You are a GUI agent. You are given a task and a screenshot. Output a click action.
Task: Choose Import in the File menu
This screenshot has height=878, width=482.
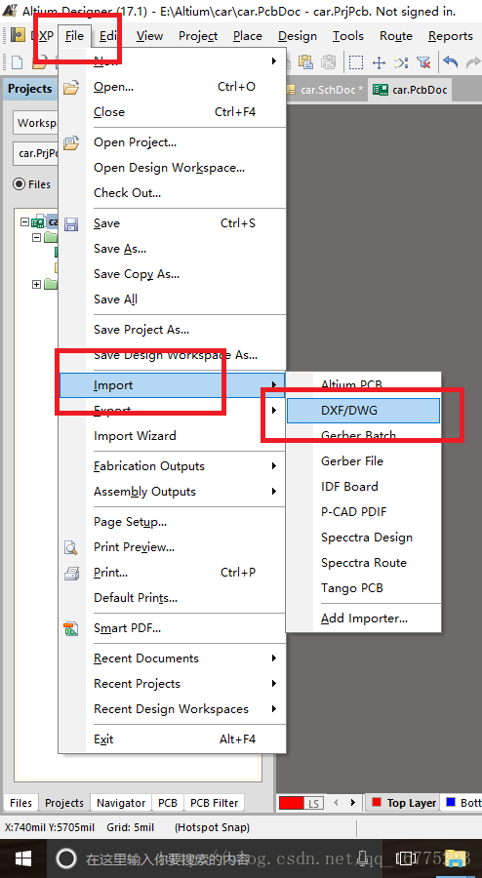pyautogui.click(x=172, y=385)
